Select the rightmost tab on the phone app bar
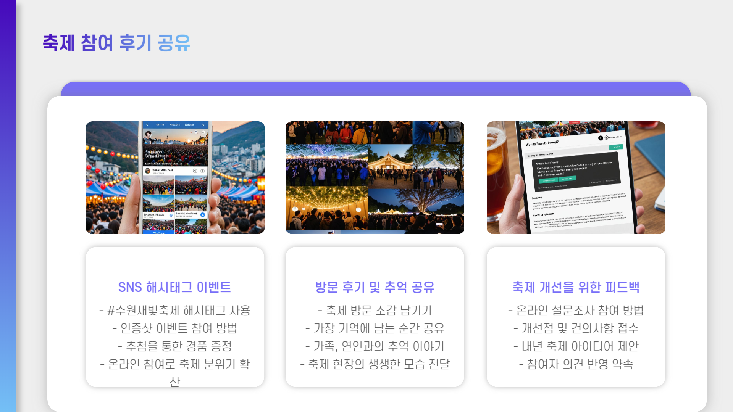The height and width of the screenshot is (412, 733). pyautogui.click(x=189, y=124)
